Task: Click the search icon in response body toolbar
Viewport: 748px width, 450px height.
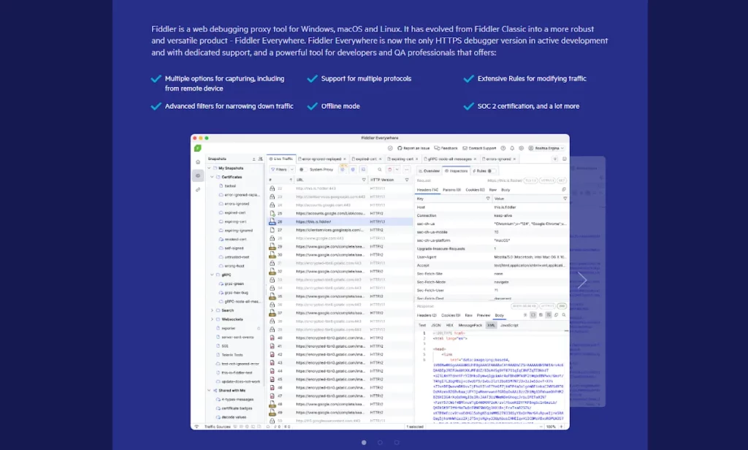Action: 564,315
